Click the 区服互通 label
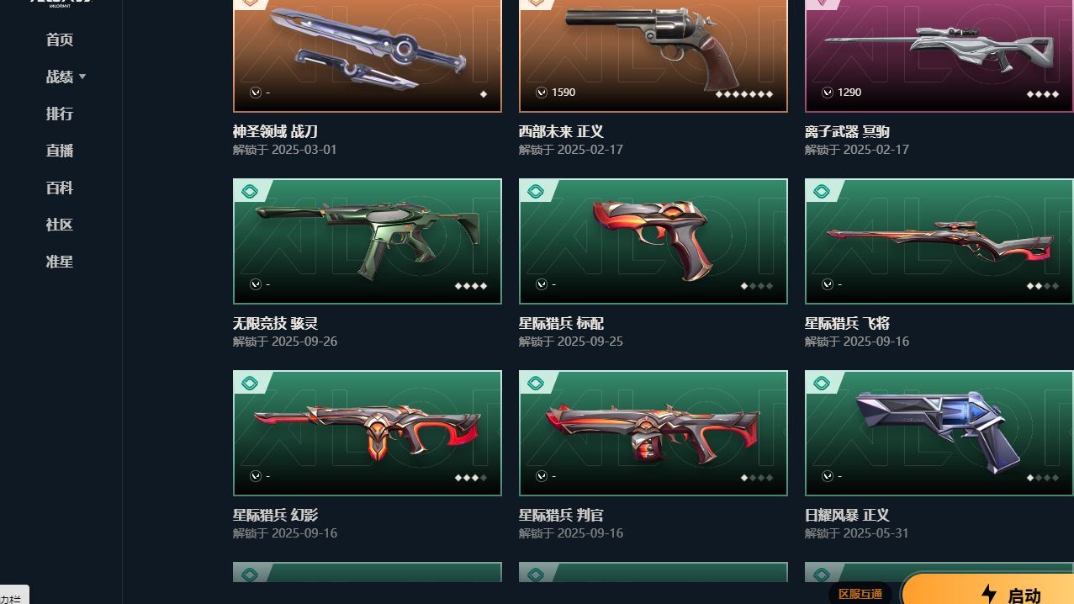 point(860,594)
